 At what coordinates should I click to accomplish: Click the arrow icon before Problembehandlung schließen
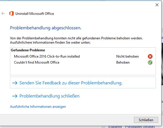(x=15, y=96)
